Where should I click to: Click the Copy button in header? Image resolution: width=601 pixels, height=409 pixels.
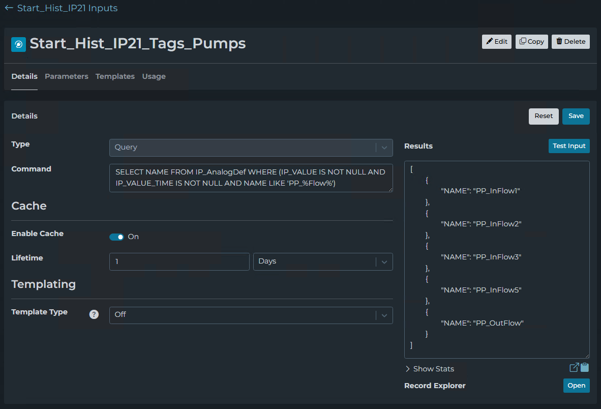tap(531, 42)
